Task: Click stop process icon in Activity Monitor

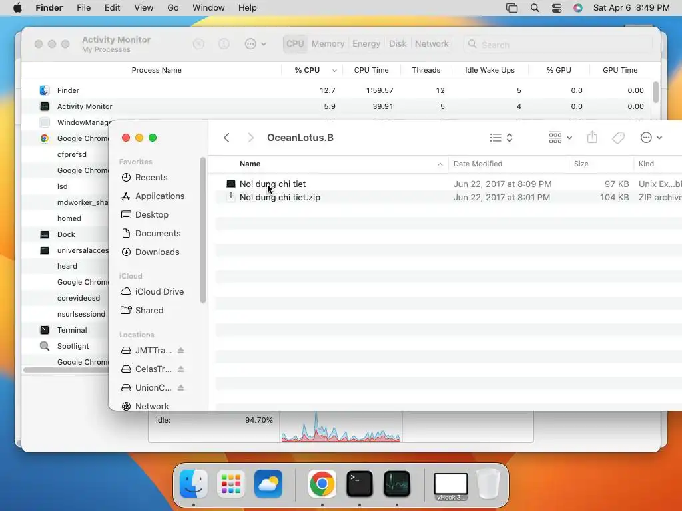Action: tap(198, 44)
